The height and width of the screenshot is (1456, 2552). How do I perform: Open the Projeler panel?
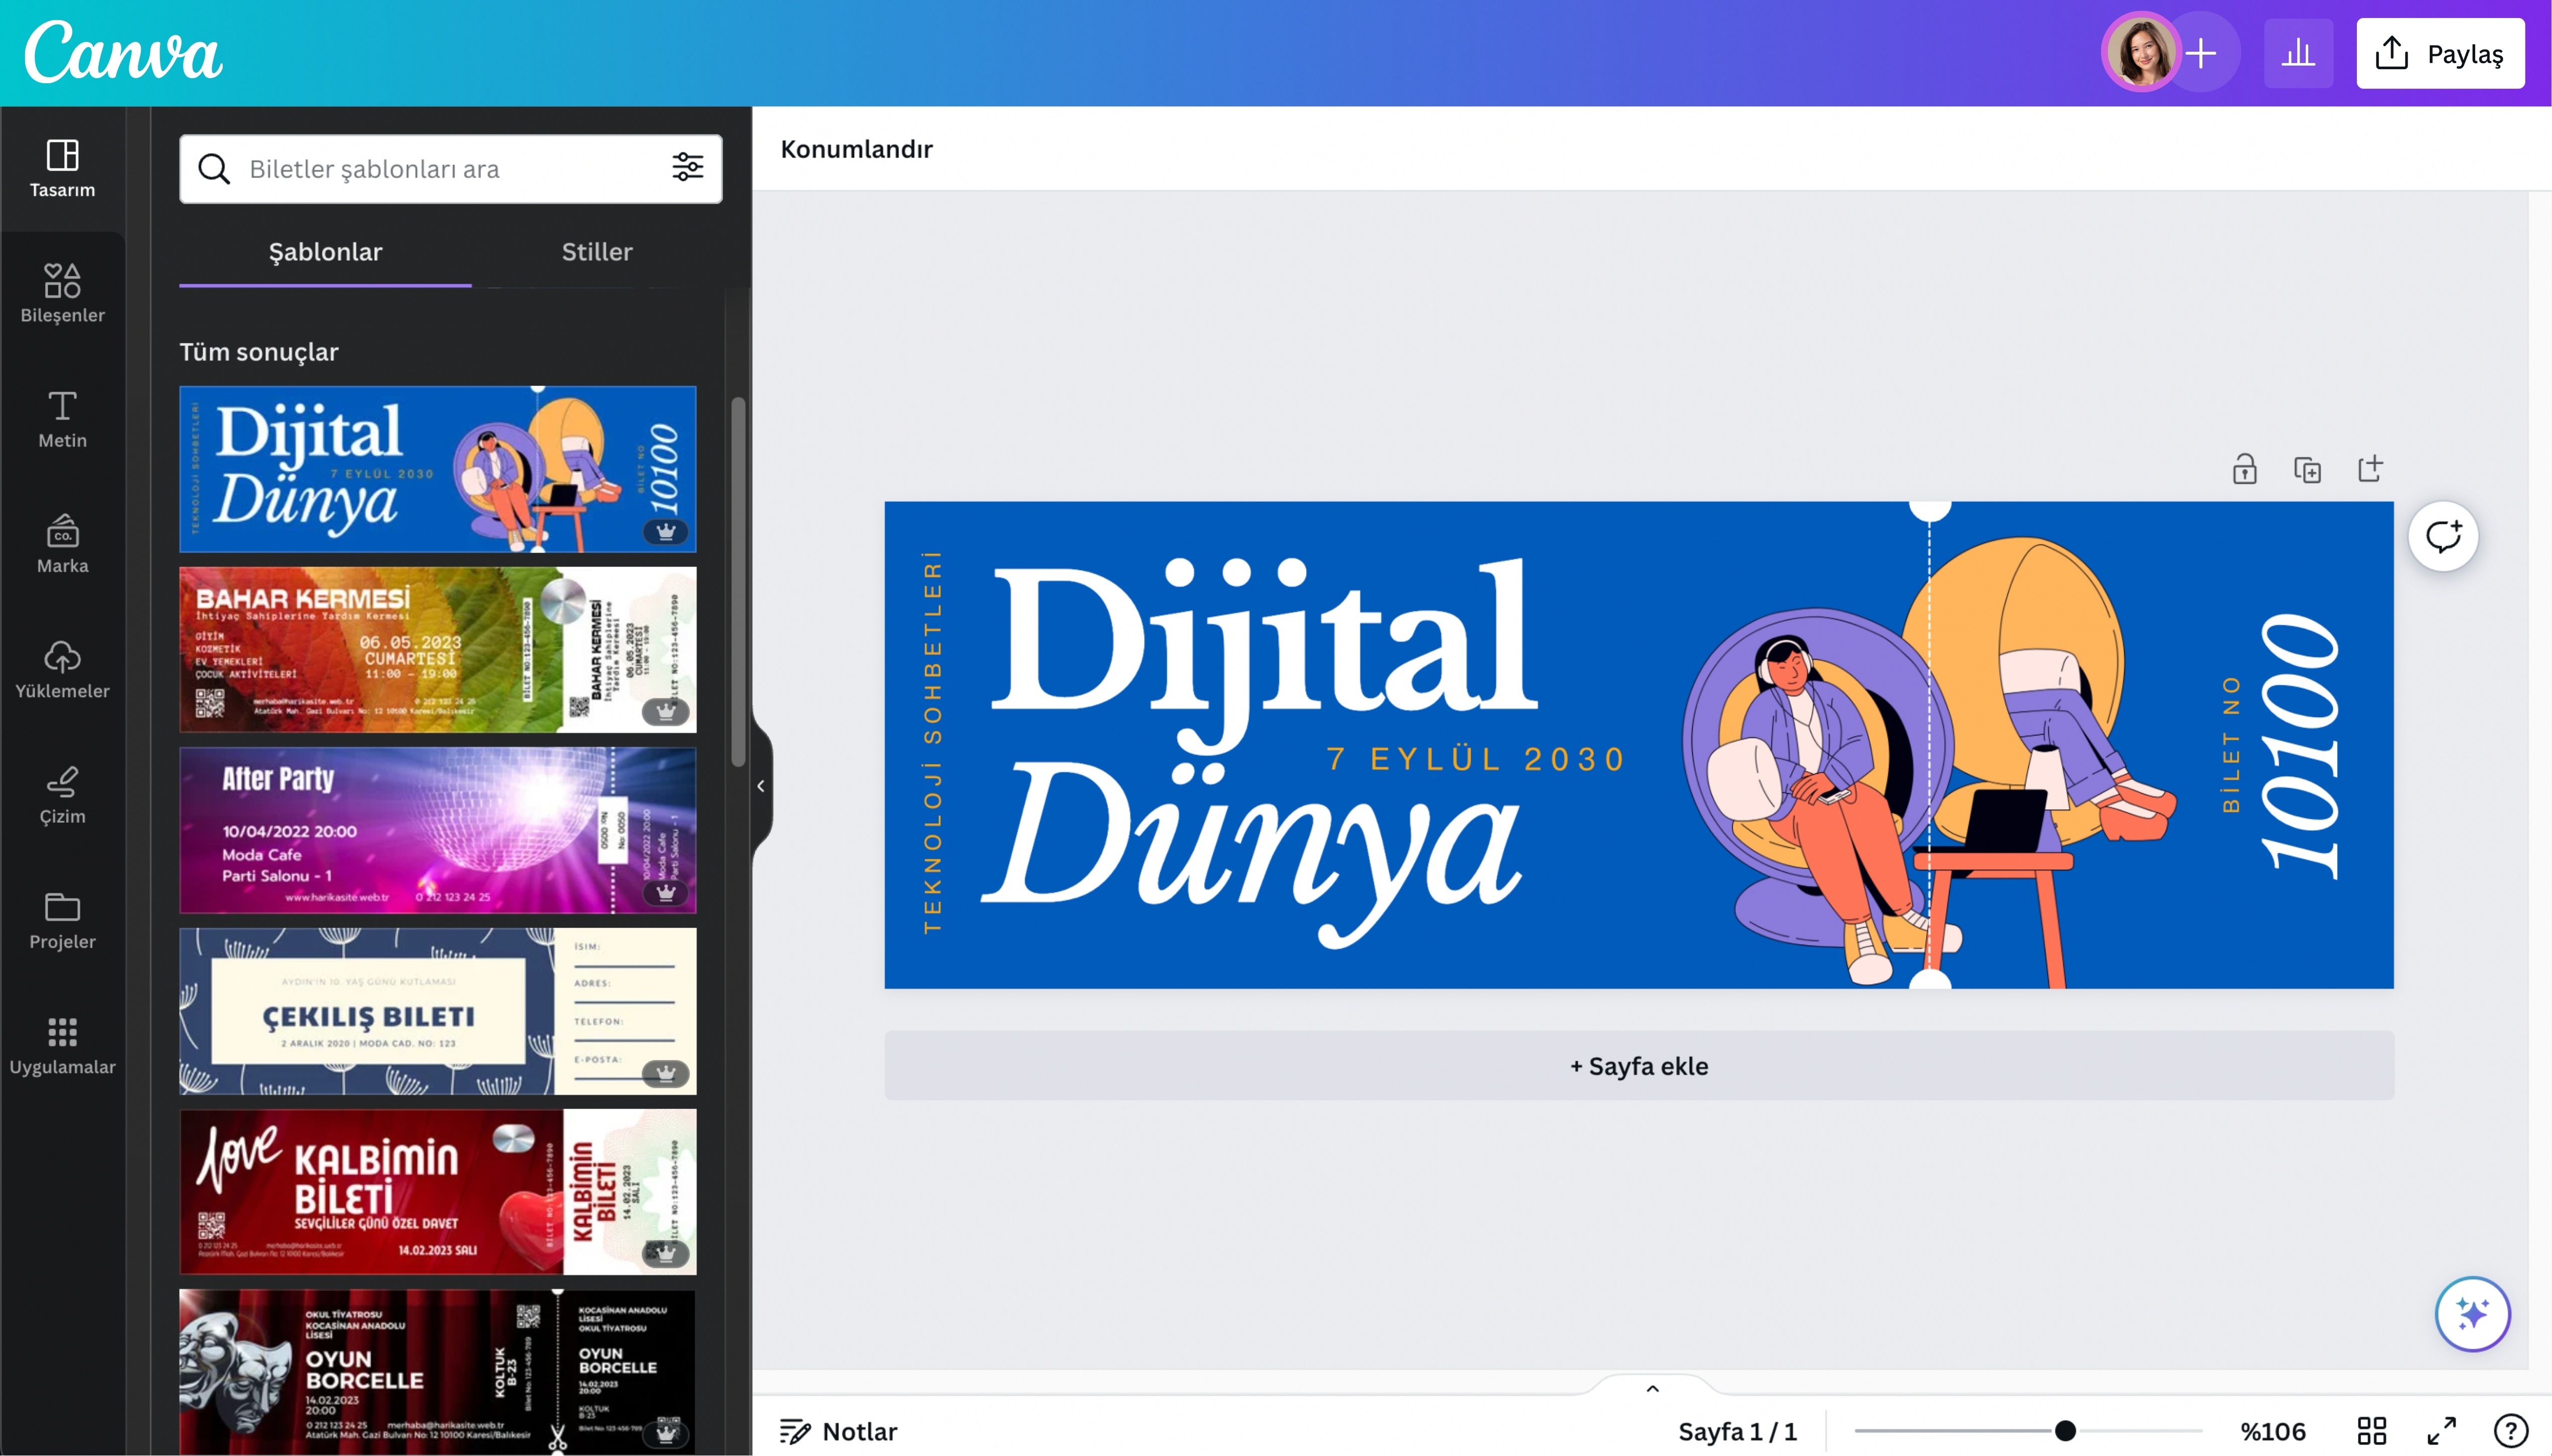(x=62, y=918)
